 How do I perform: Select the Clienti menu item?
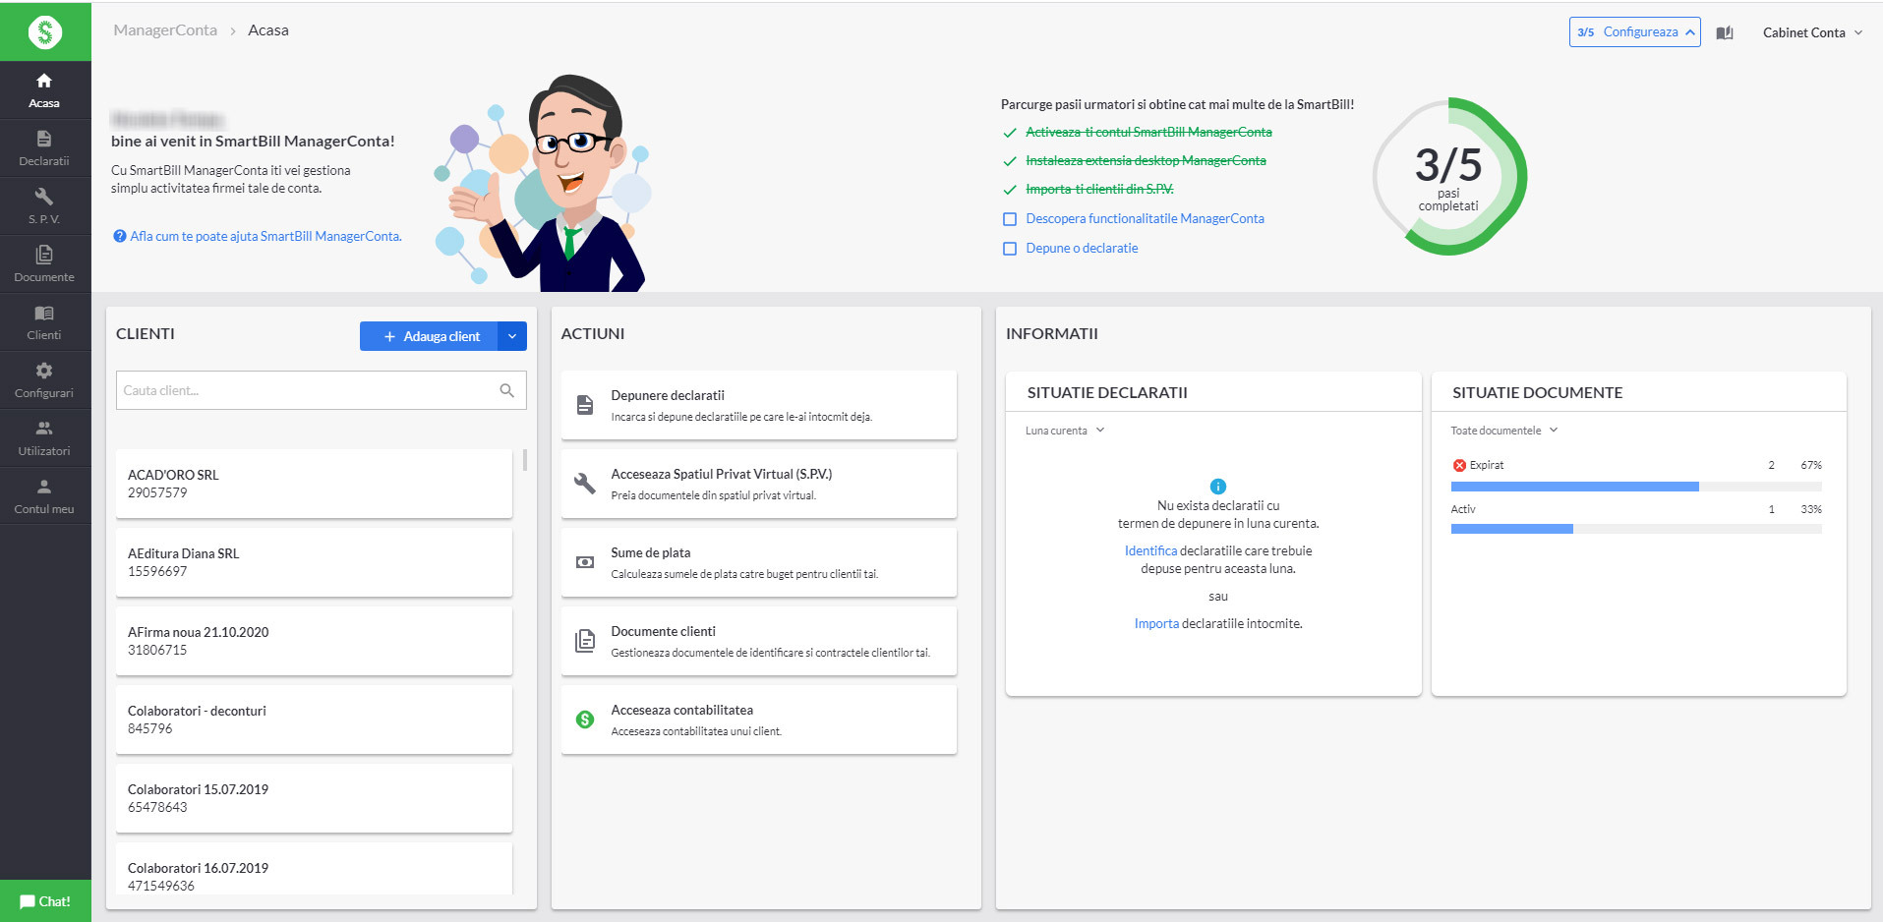(44, 322)
